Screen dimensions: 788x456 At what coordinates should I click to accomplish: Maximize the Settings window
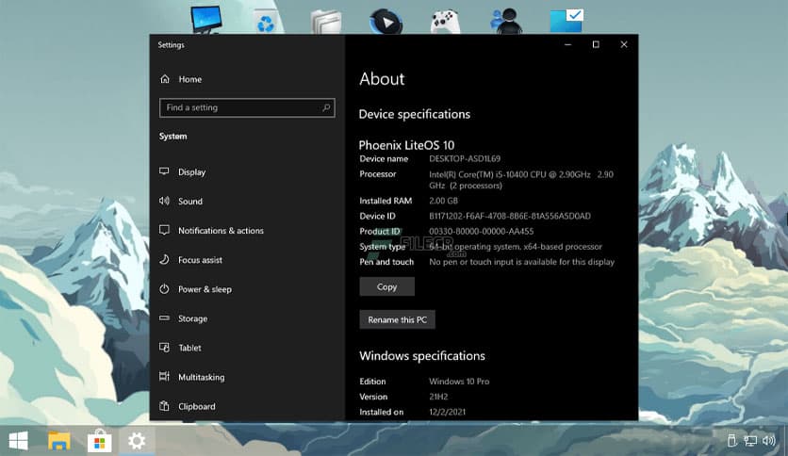(596, 44)
